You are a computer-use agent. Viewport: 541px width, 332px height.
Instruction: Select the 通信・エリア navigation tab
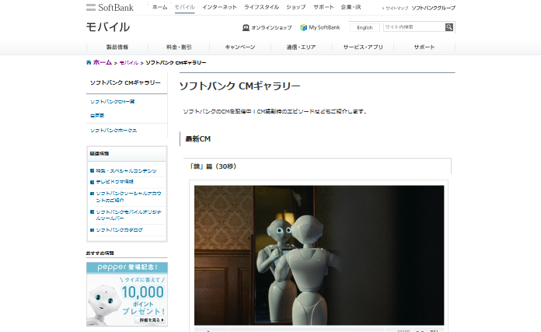302,47
